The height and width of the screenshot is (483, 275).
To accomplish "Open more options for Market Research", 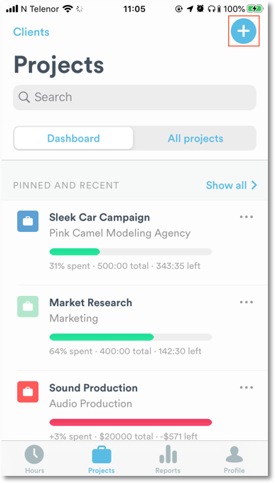I will click(247, 302).
